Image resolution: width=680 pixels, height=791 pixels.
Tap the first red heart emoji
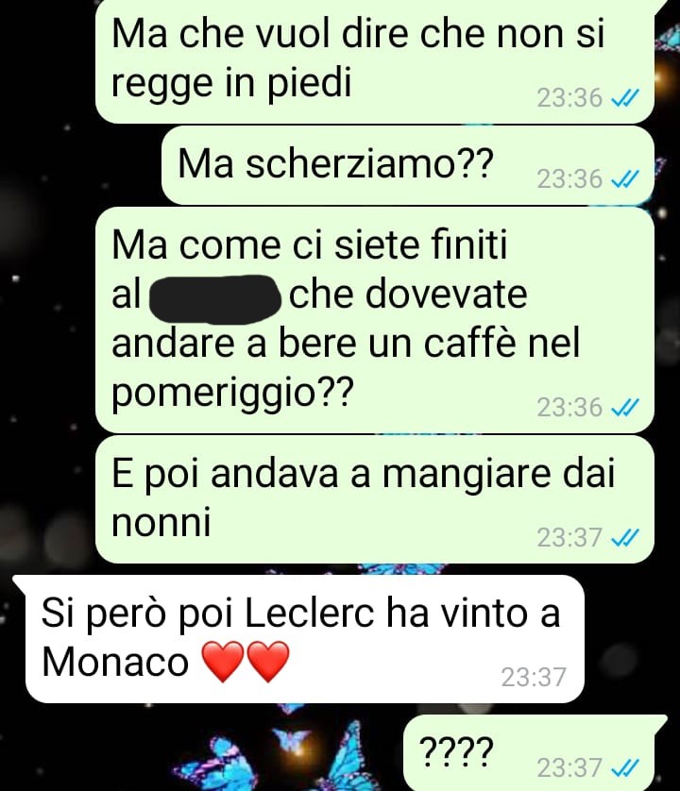[x=223, y=662]
